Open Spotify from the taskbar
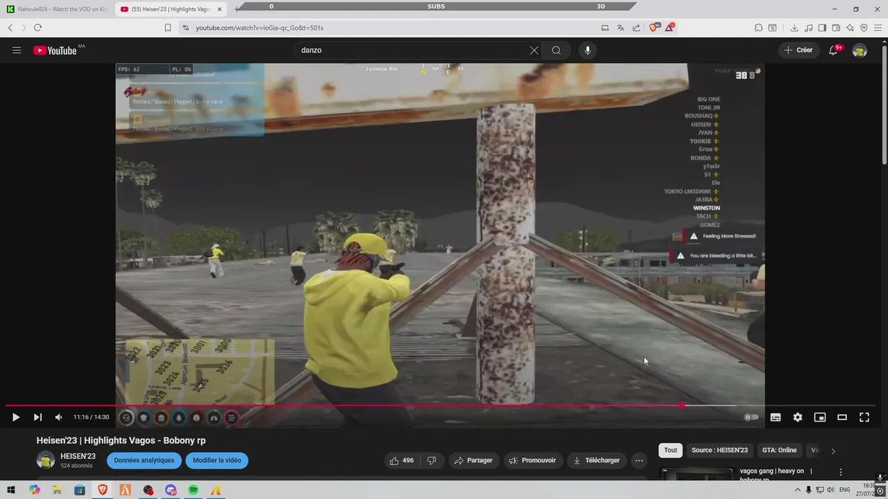888x499 pixels. 194,490
